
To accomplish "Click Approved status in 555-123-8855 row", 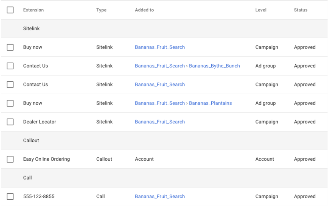I will pyautogui.click(x=305, y=196).
